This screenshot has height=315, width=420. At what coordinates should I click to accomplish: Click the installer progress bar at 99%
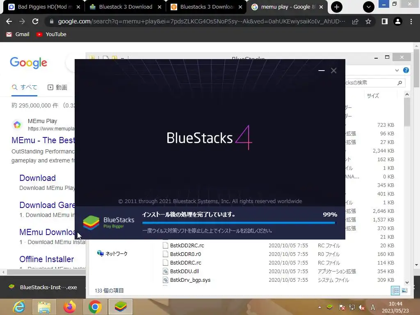[x=238, y=223]
